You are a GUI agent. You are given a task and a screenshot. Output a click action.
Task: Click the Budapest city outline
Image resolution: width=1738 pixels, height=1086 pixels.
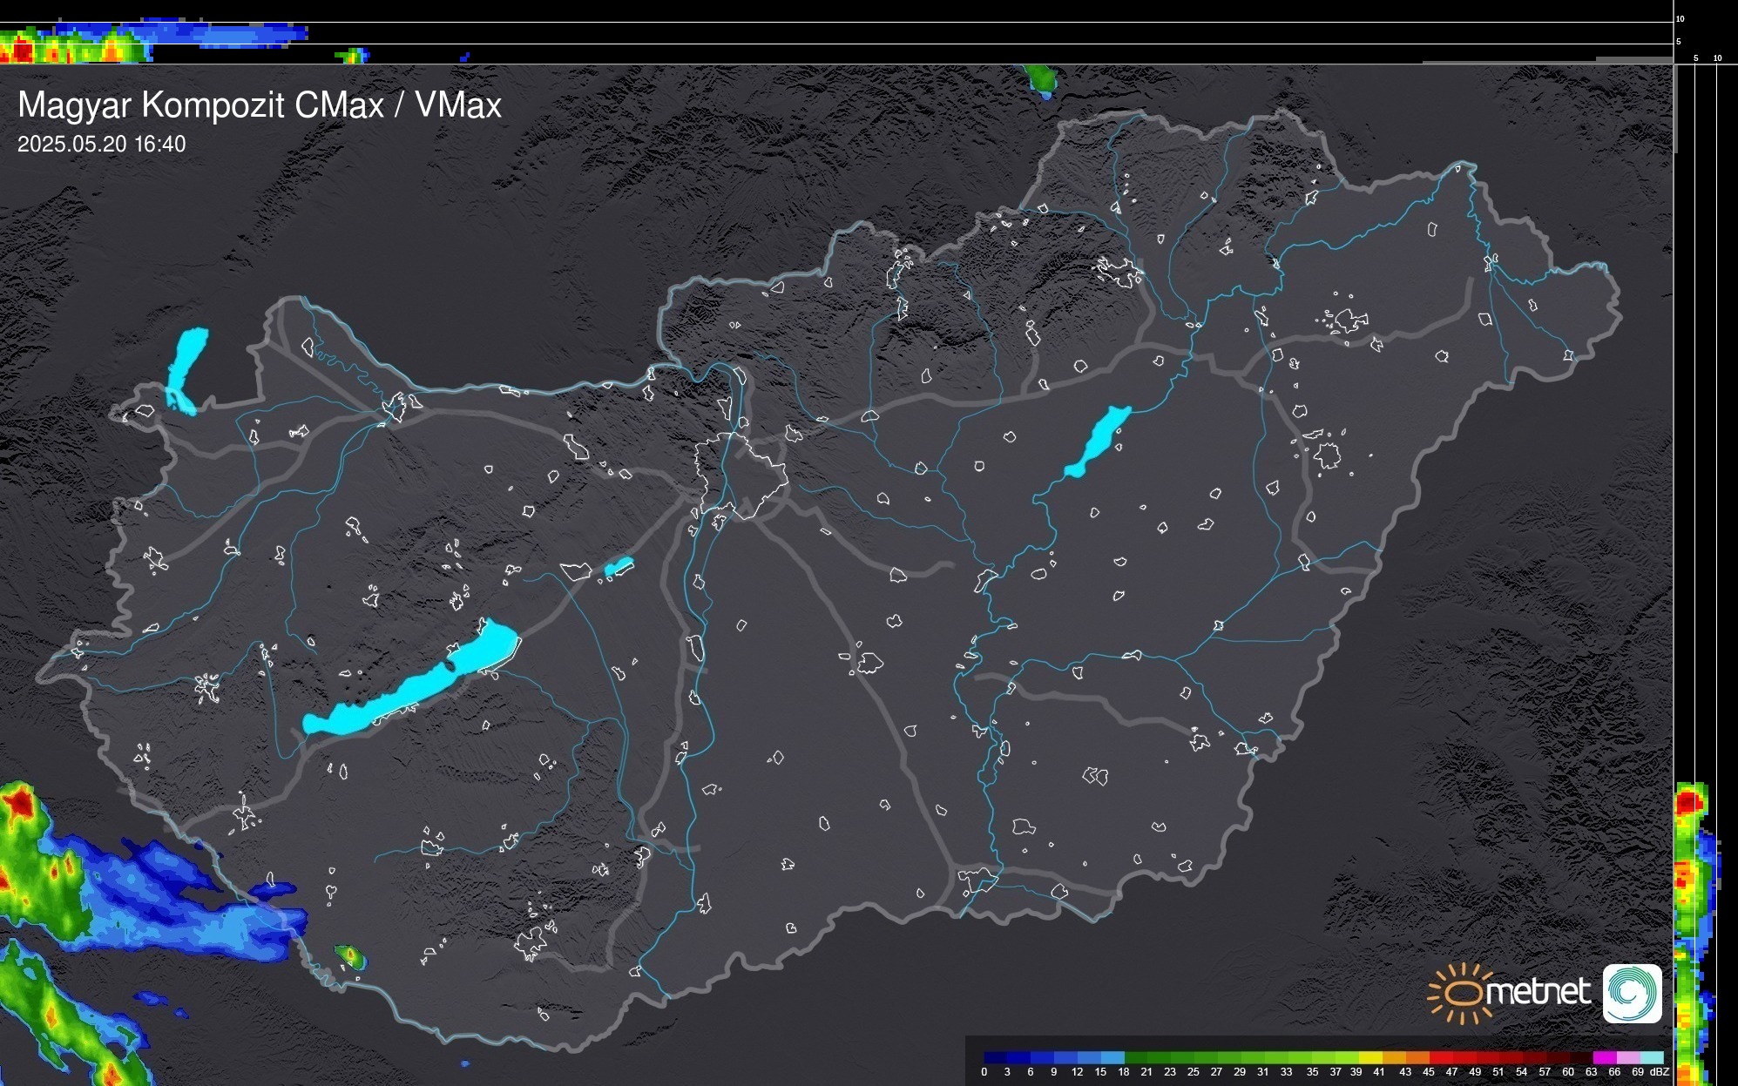pos(741,475)
